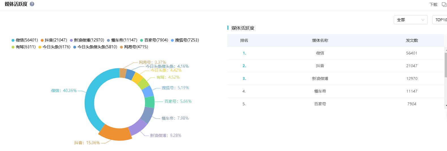This screenshot has width=447, height=151.
Task: Click the help question mark icon beside 媒体活跃度
Action: pos(32,4)
